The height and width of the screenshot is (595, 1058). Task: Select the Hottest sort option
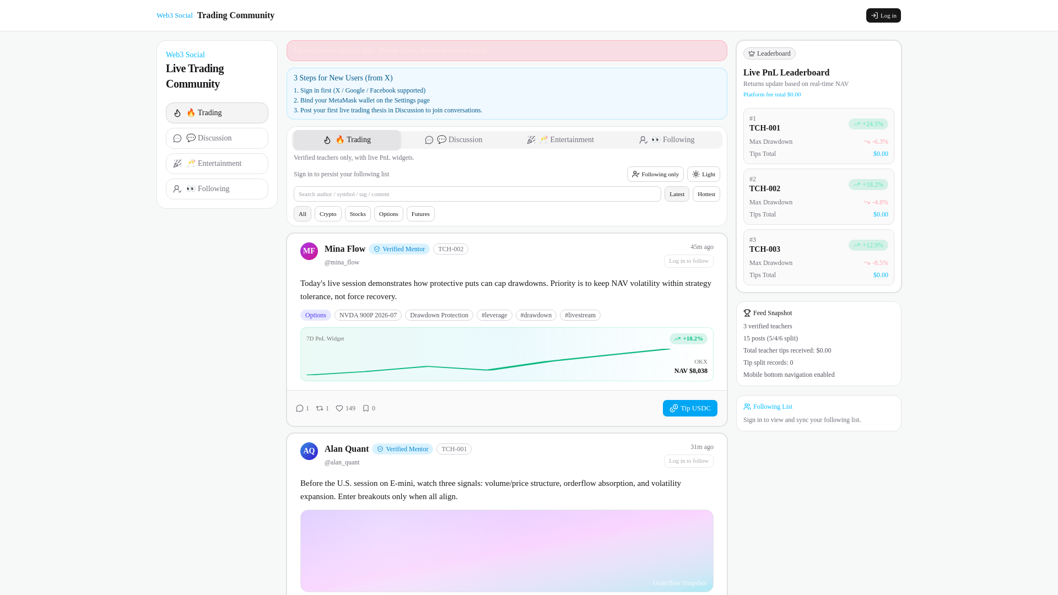point(706,194)
